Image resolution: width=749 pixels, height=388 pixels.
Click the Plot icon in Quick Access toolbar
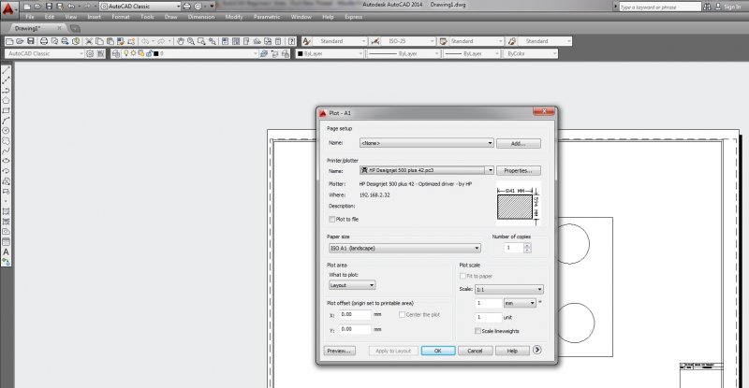tap(186, 7)
